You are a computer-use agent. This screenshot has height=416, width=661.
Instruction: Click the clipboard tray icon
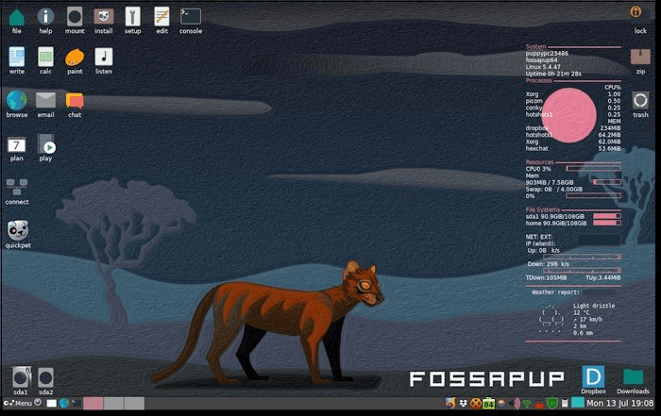pos(565,404)
